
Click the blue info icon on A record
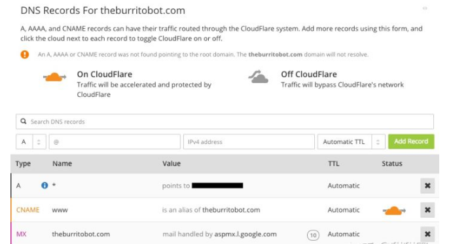(45, 185)
